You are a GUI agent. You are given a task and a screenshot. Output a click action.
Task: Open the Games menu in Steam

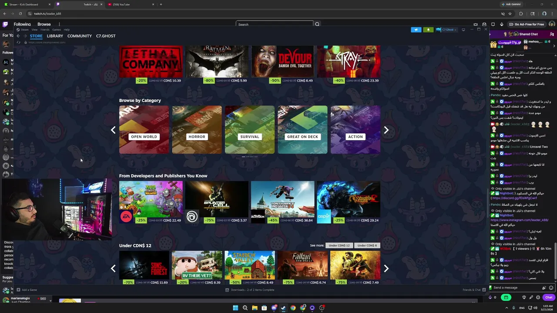point(57,30)
